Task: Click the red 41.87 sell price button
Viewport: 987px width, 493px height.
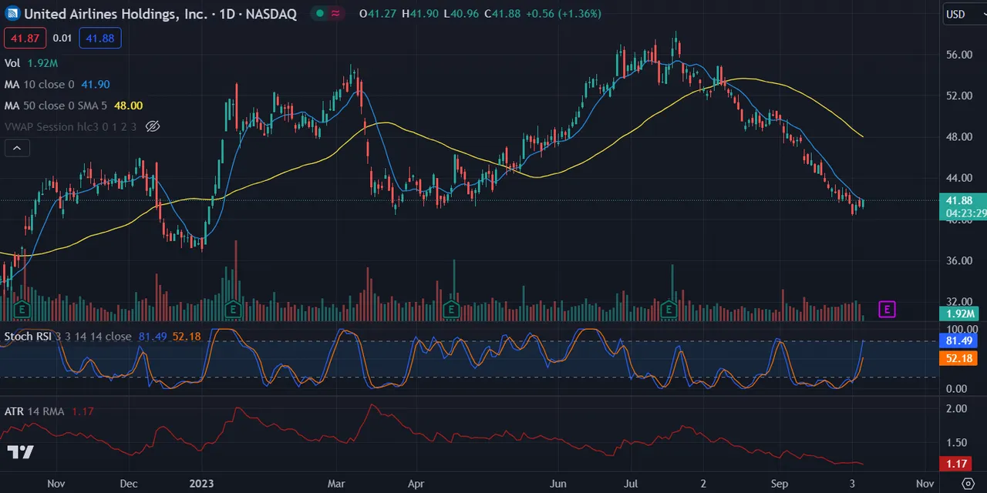Action: pos(25,38)
